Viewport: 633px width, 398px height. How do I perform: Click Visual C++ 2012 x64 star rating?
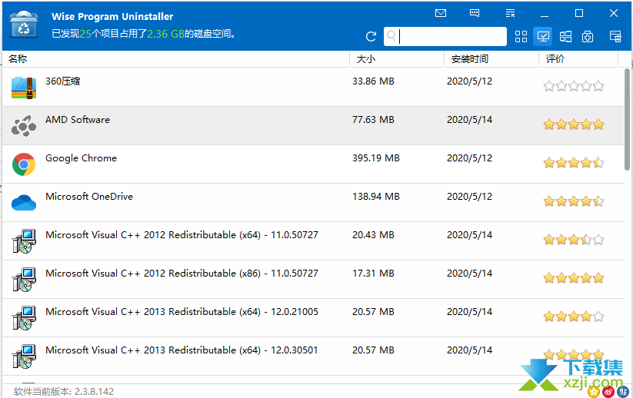[x=574, y=240]
